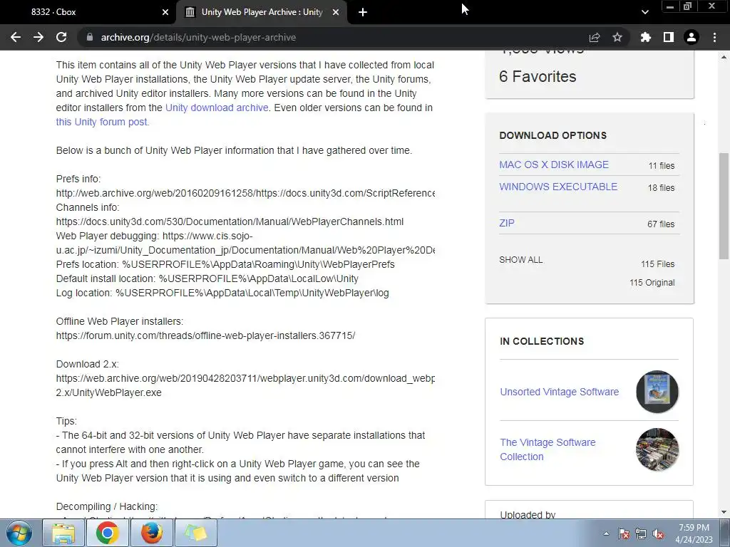Click the page vertical scrollbar thumb

pos(724,206)
